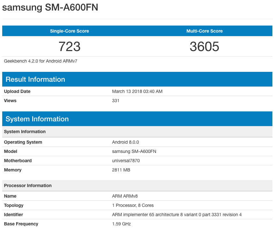Click the 2811 MB memory value
Screen dimensions: 274x234
tap(121, 170)
